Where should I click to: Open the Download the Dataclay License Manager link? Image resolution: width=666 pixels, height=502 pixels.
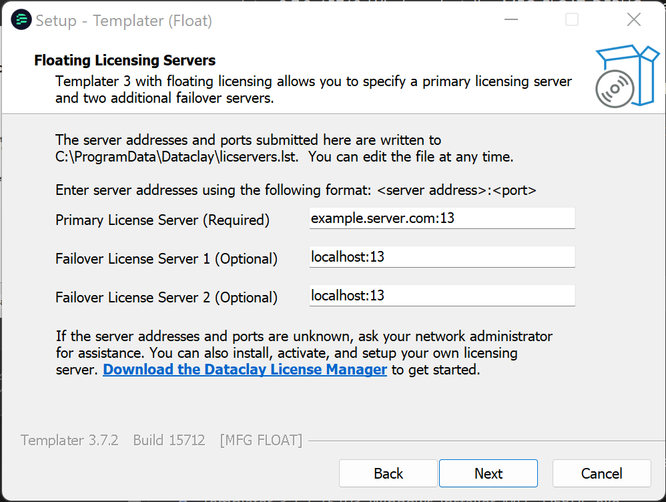(x=245, y=369)
